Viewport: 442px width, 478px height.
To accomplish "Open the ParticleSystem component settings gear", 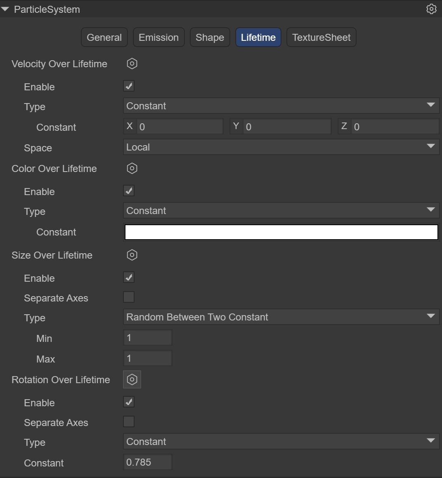I will click(431, 9).
